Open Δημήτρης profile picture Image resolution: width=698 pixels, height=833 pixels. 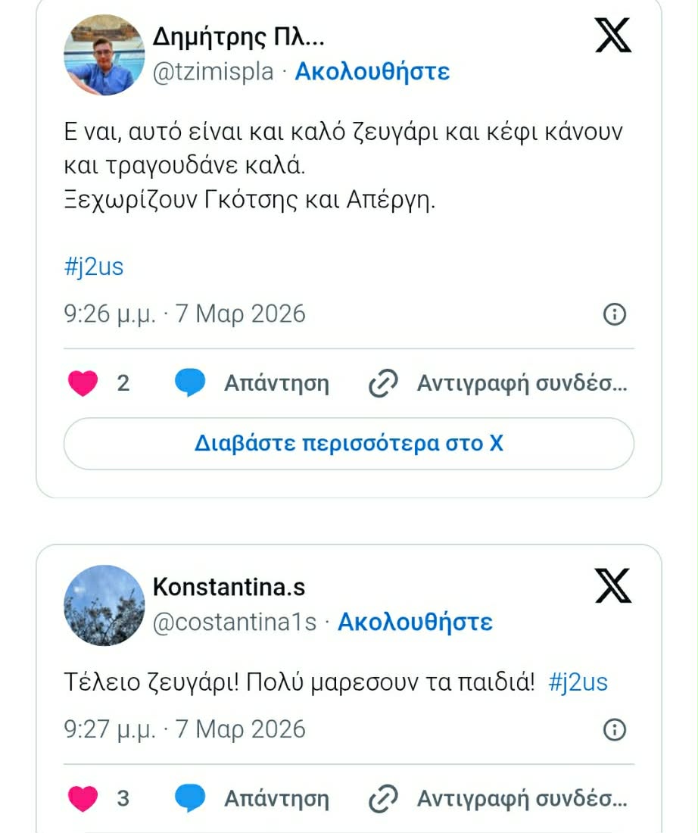(104, 55)
